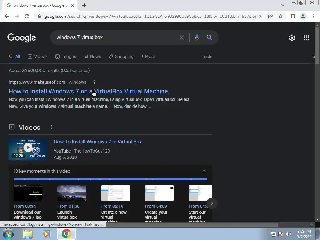Open Action Center flag icon
The image size is (320, 240).
point(281,234)
